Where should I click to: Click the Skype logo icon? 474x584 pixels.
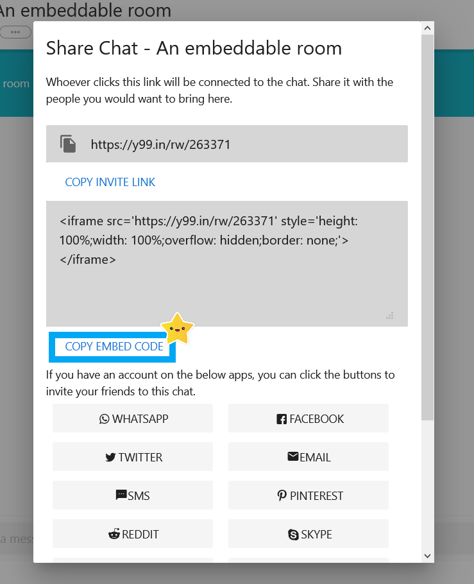[293, 535]
